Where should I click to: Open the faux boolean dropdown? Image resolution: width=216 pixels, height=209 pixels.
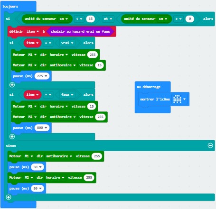tap(67, 94)
